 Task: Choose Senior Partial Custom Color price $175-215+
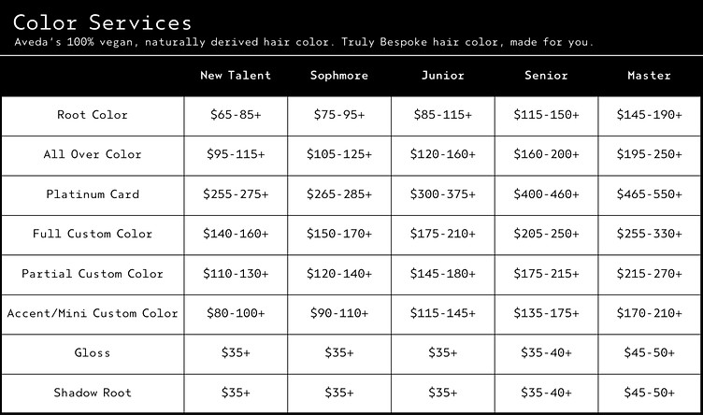pyautogui.click(x=546, y=274)
